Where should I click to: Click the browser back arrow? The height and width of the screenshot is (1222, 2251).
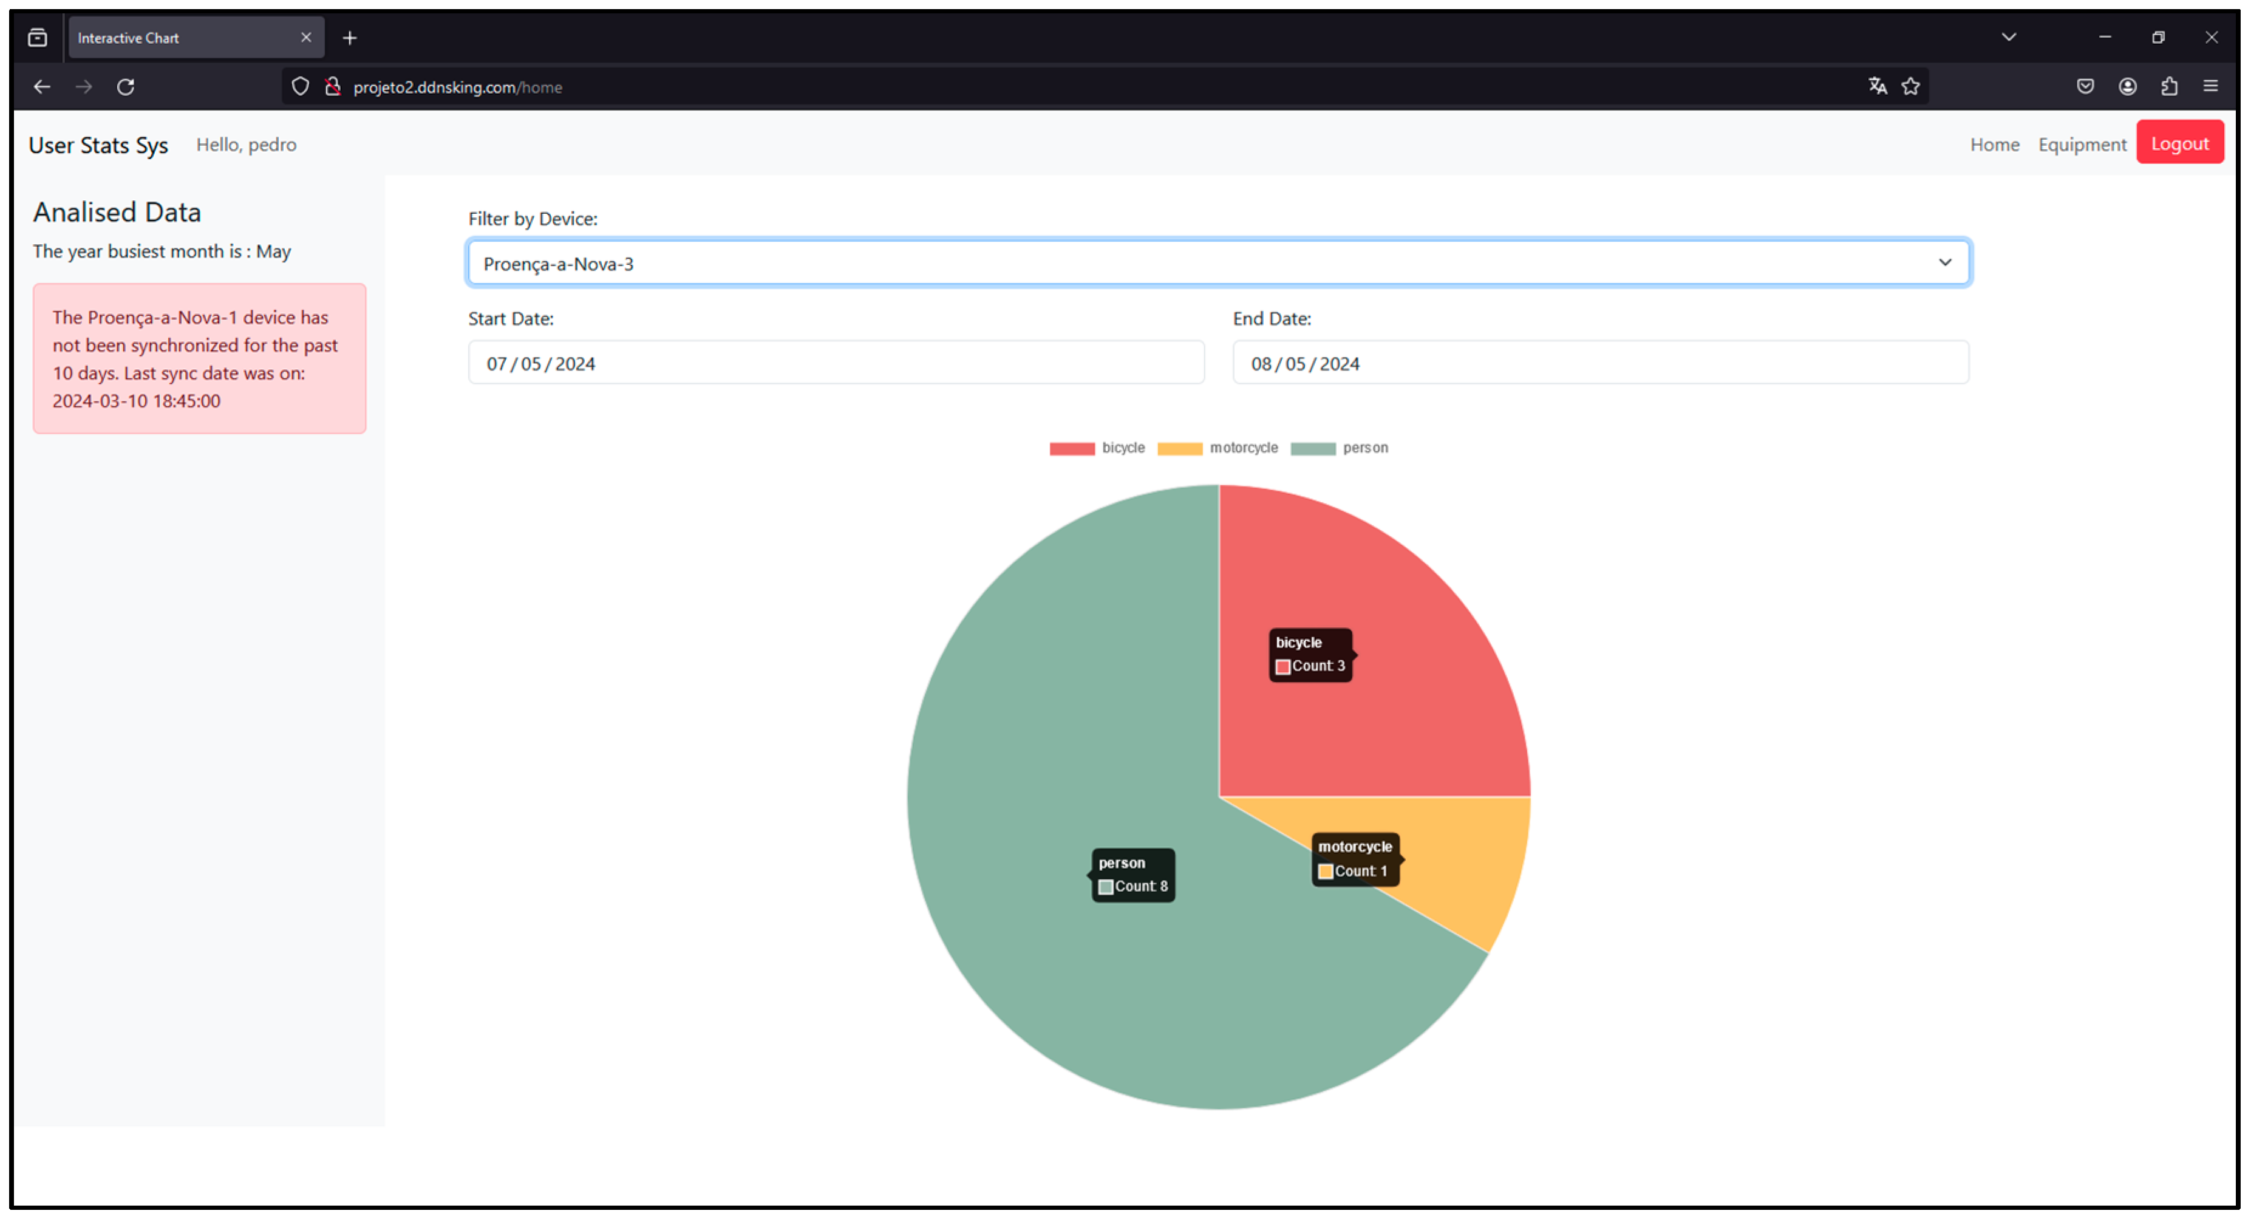tap(42, 86)
